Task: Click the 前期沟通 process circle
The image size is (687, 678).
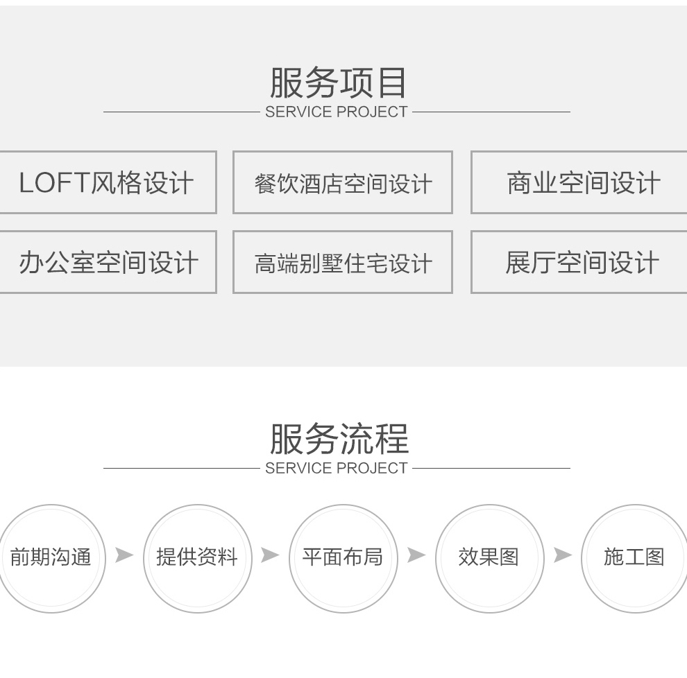Action: (x=51, y=559)
